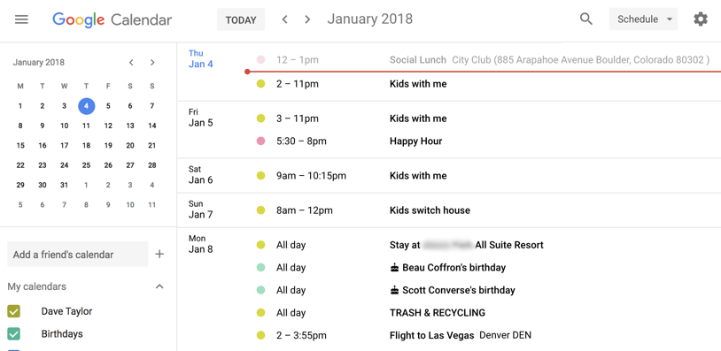The height and width of the screenshot is (351, 721).
Task: Click the City Club address text
Action: point(581,59)
